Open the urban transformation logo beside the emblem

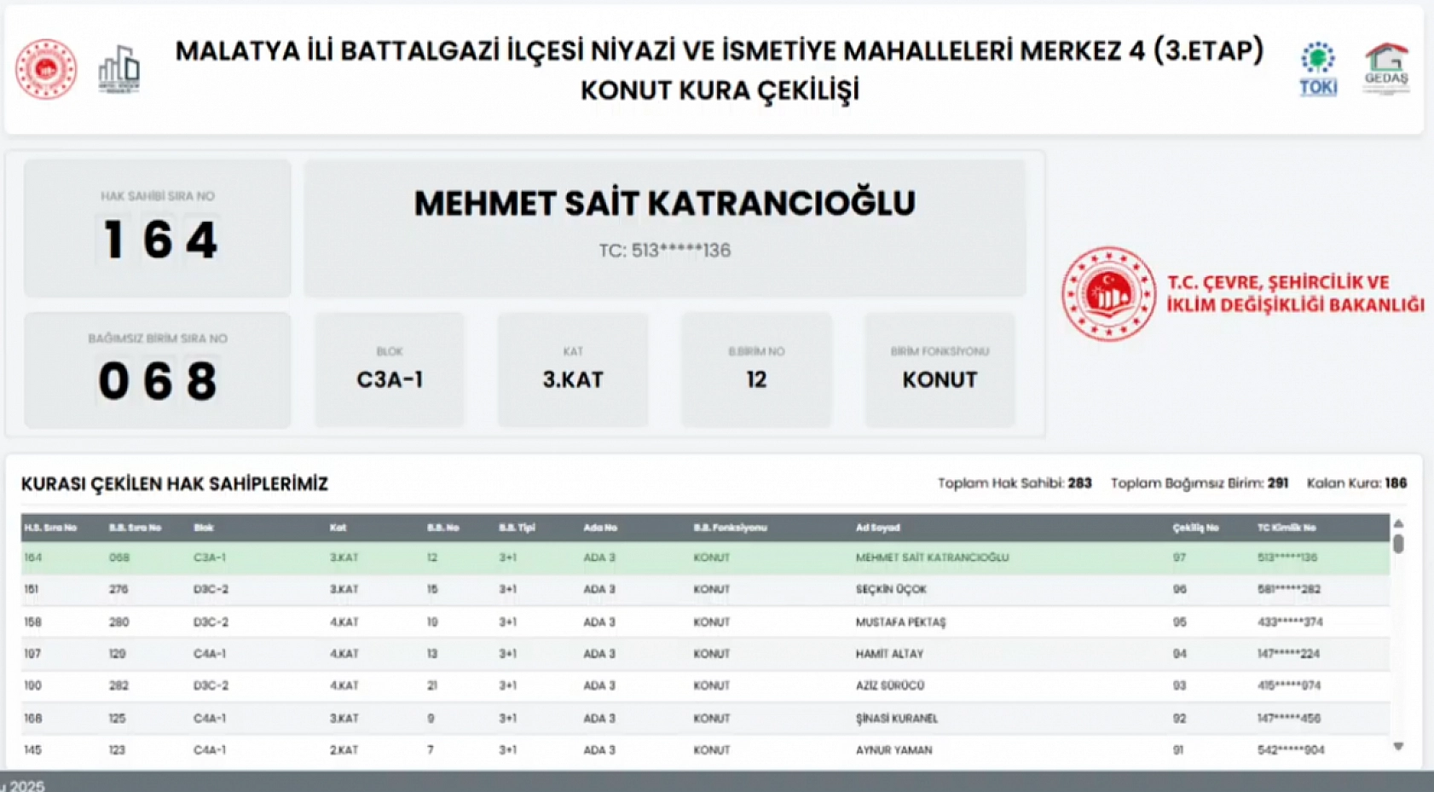click(119, 71)
